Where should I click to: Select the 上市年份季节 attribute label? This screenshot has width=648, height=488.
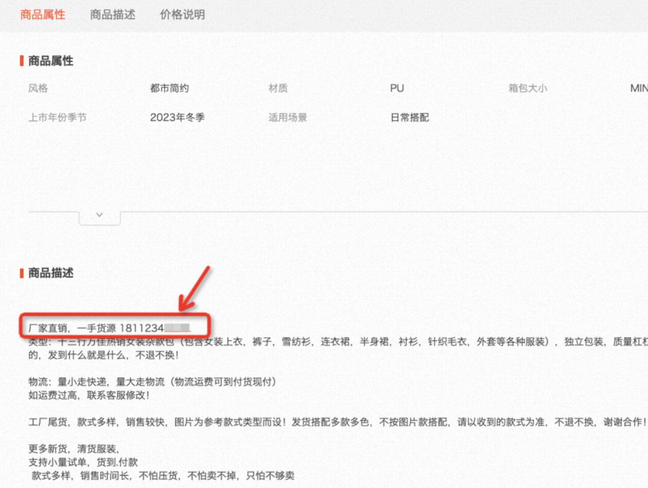pos(55,117)
